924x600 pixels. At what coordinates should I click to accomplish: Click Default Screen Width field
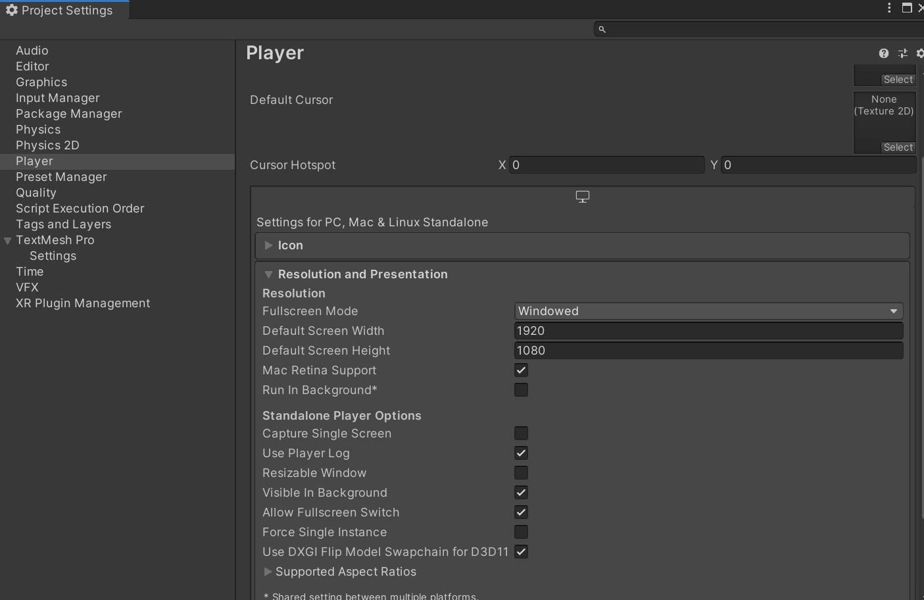click(x=708, y=331)
